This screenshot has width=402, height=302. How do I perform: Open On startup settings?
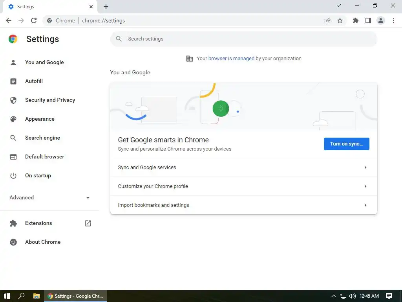pyautogui.click(x=38, y=176)
